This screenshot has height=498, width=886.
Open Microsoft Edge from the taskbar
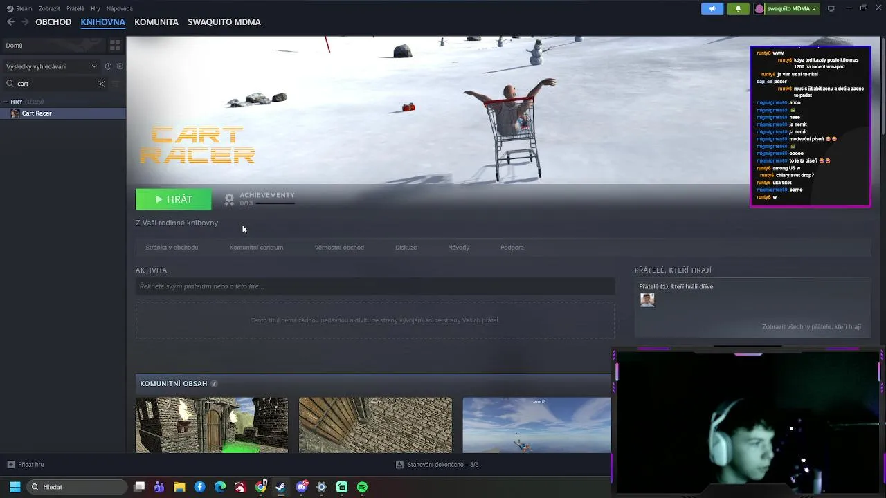coord(220,487)
